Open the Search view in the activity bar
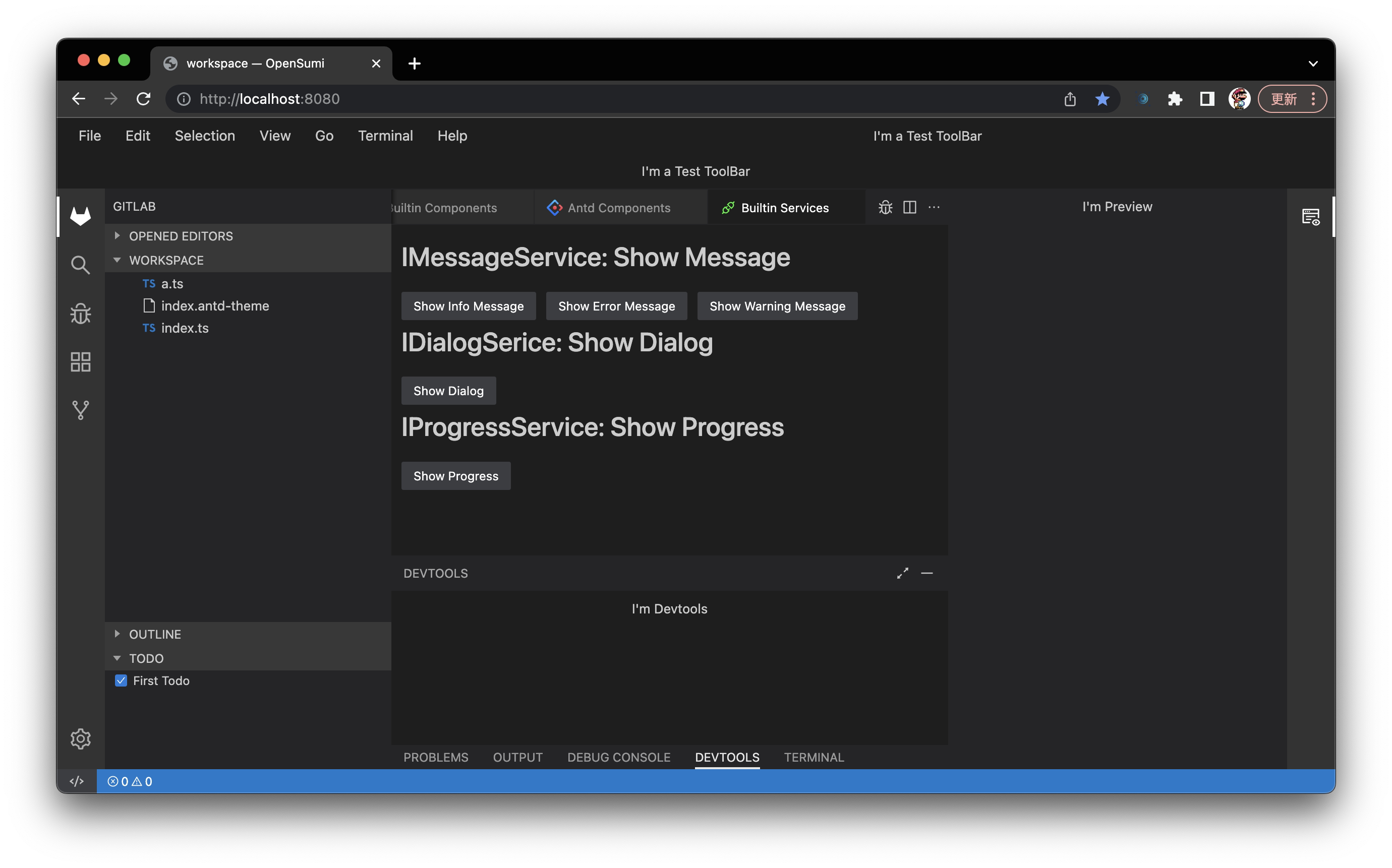Viewport: 1392px width, 868px height. [80, 265]
